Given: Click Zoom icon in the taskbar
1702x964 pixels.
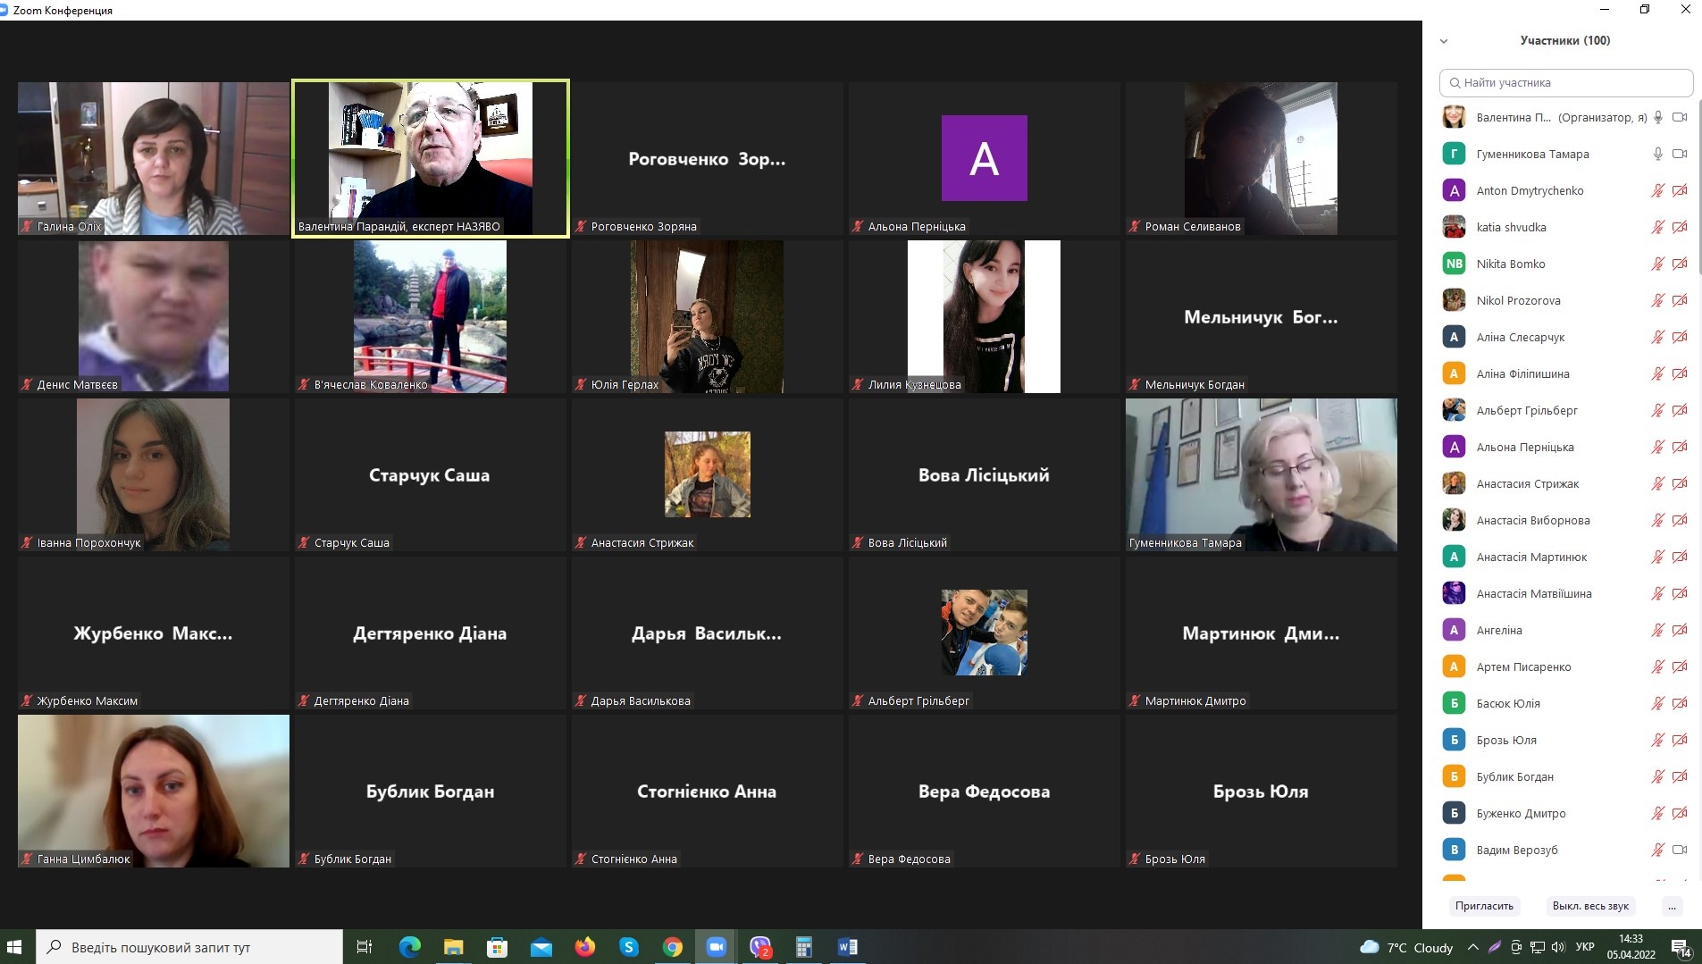Looking at the screenshot, I should coord(716,947).
